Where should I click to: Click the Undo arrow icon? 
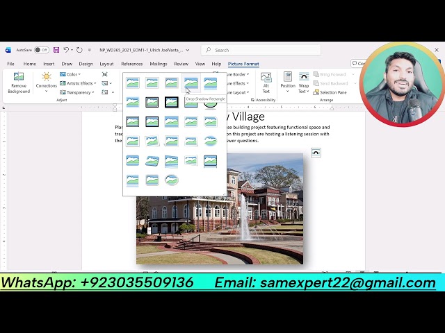tap(66, 50)
